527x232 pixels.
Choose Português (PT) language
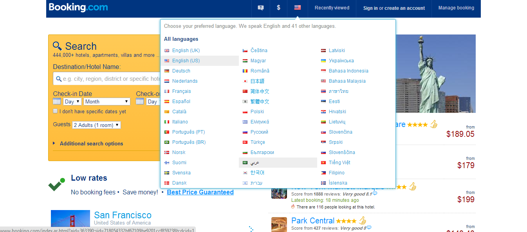point(188,132)
